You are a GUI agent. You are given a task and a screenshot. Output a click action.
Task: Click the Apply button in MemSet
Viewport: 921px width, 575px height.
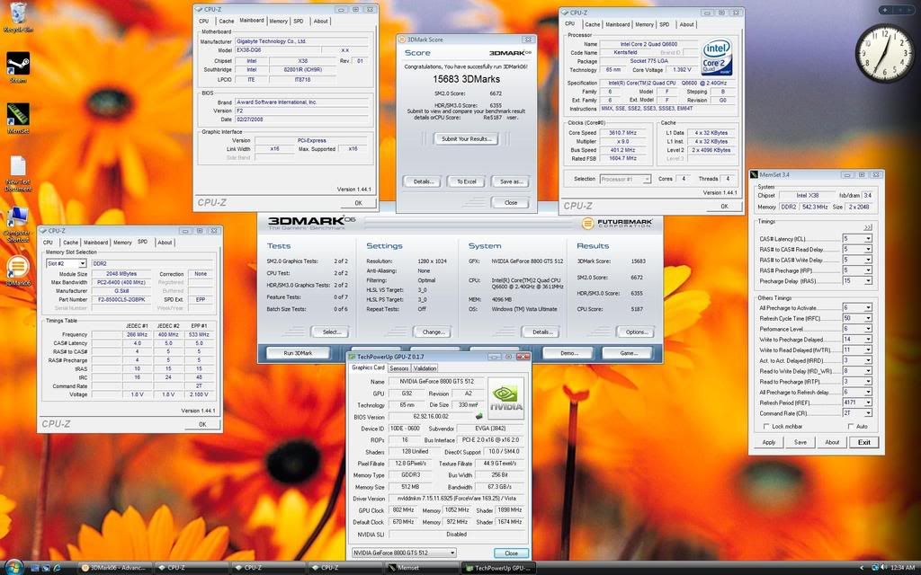(x=769, y=442)
